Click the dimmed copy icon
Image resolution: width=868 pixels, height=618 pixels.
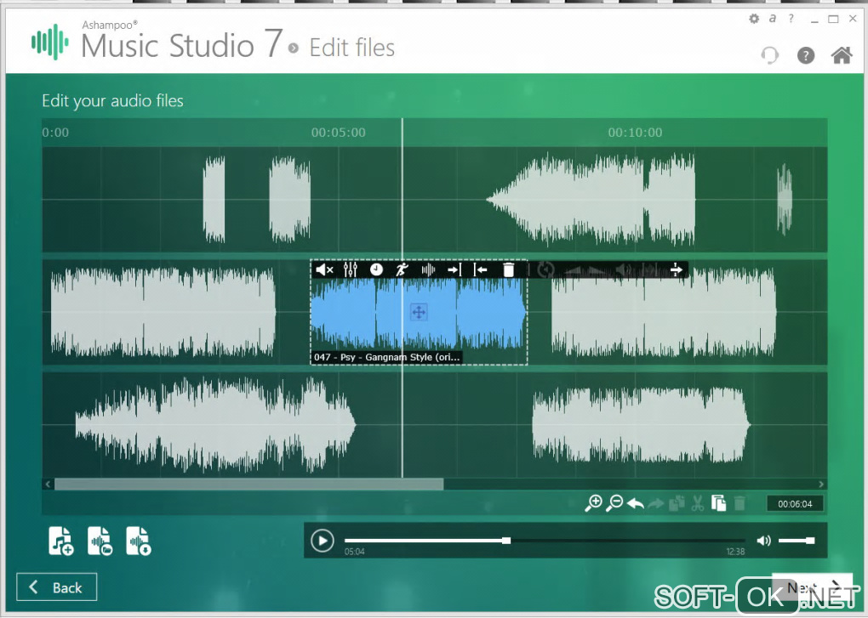click(x=677, y=503)
